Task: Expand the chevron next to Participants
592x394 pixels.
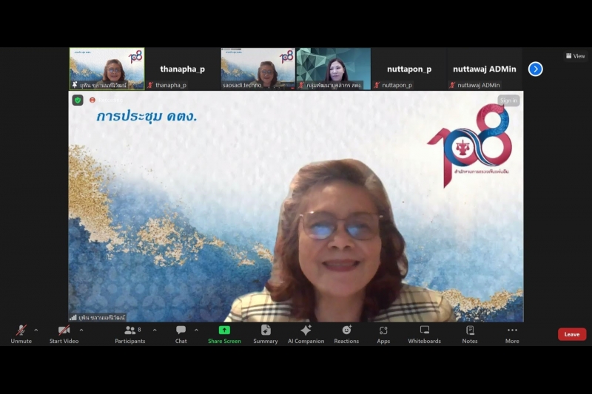Action: pyautogui.click(x=155, y=330)
